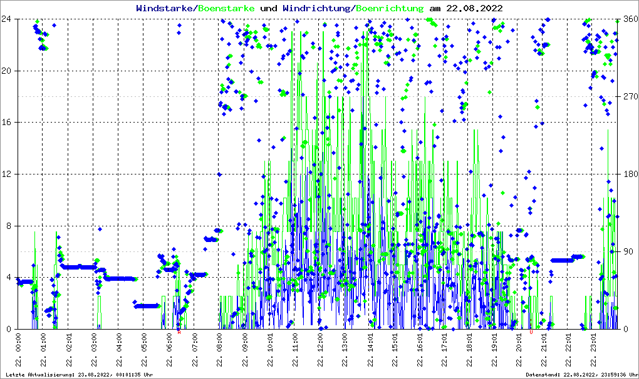Click the '22. 05:00' time axis label
The height and width of the screenshot is (379, 639).
tap(143, 350)
